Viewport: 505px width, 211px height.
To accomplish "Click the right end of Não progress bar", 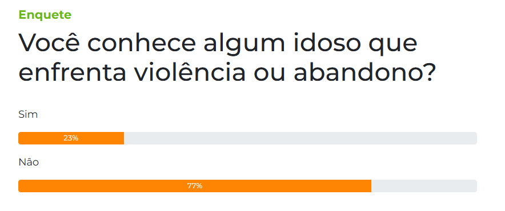I will coord(475,186).
